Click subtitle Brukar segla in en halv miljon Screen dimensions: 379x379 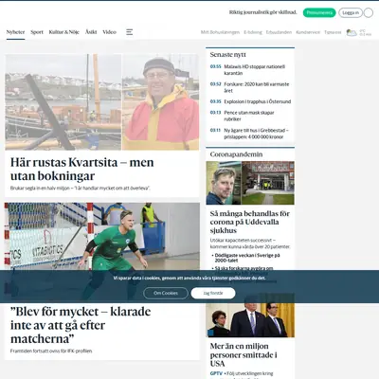coord(80,188)
